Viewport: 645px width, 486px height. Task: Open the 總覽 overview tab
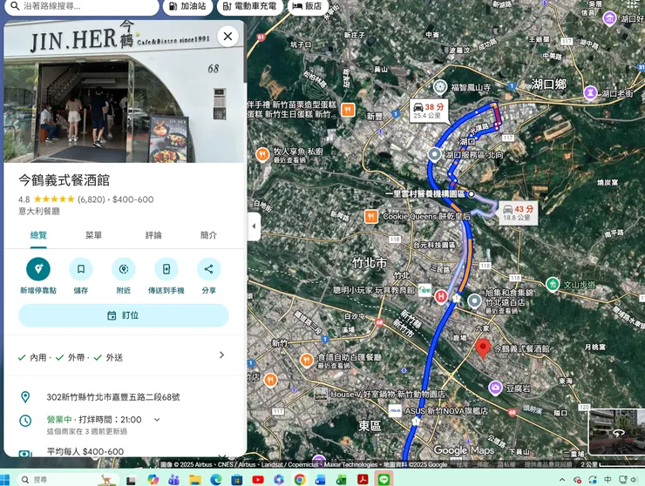point(38,235)
